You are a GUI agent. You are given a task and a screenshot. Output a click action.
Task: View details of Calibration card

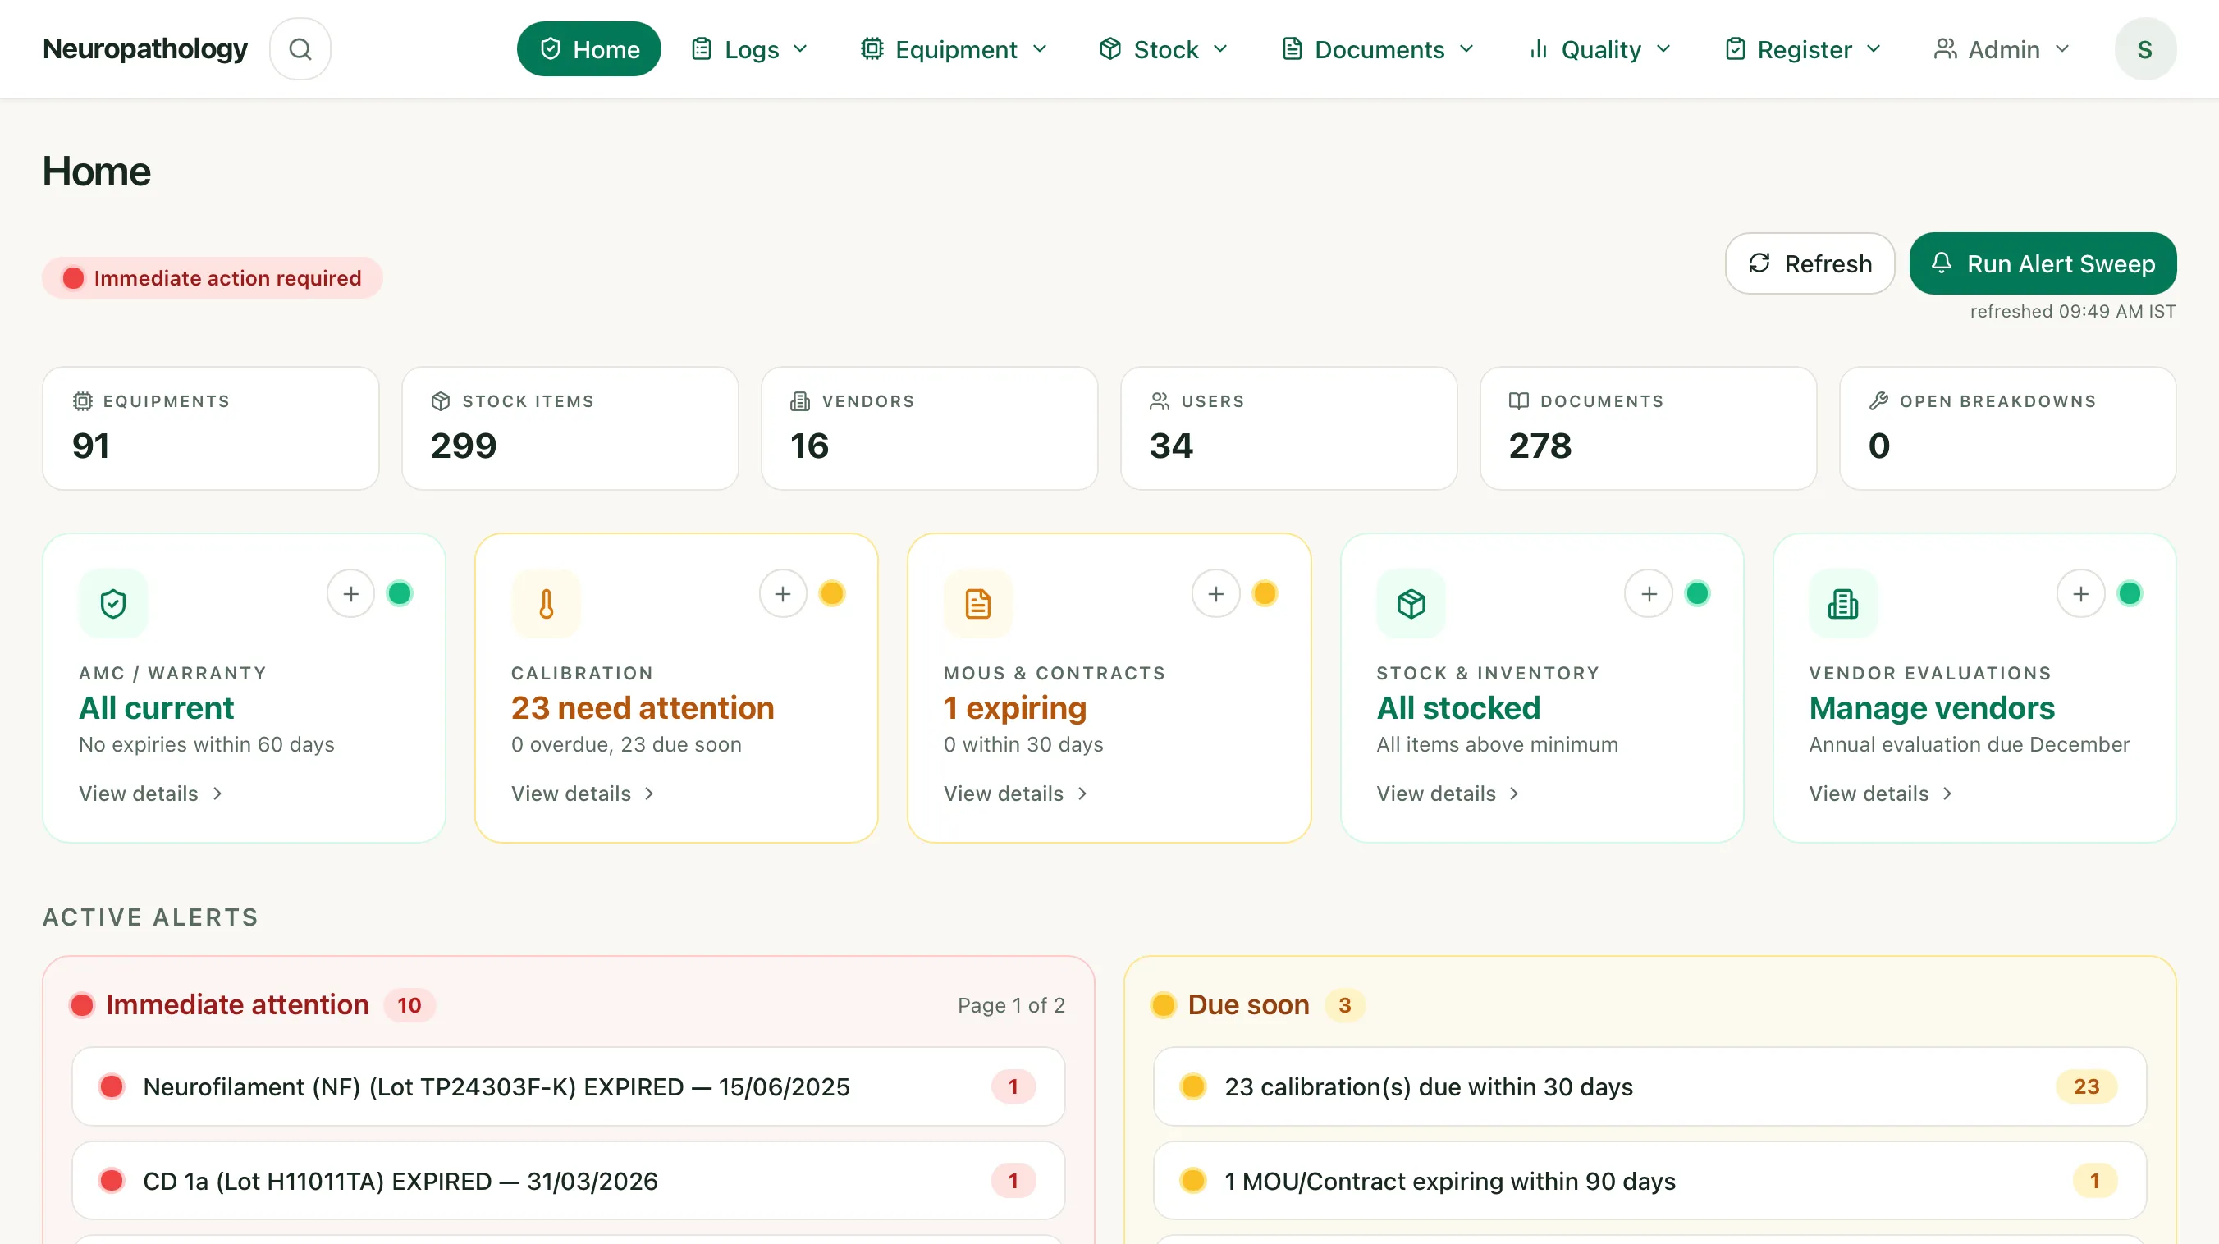tap(583, 794)
